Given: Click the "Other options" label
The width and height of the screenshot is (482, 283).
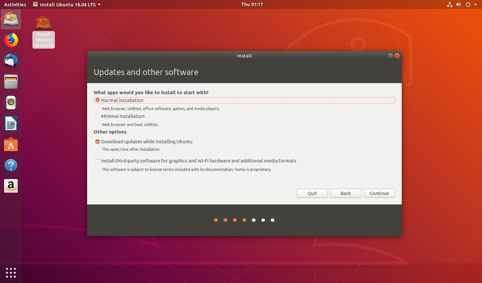Looking at the screenshot, I should click(x=110, y=132).
